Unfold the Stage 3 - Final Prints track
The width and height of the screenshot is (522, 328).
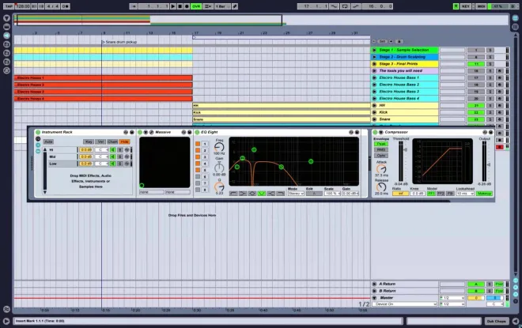[374, 64]
